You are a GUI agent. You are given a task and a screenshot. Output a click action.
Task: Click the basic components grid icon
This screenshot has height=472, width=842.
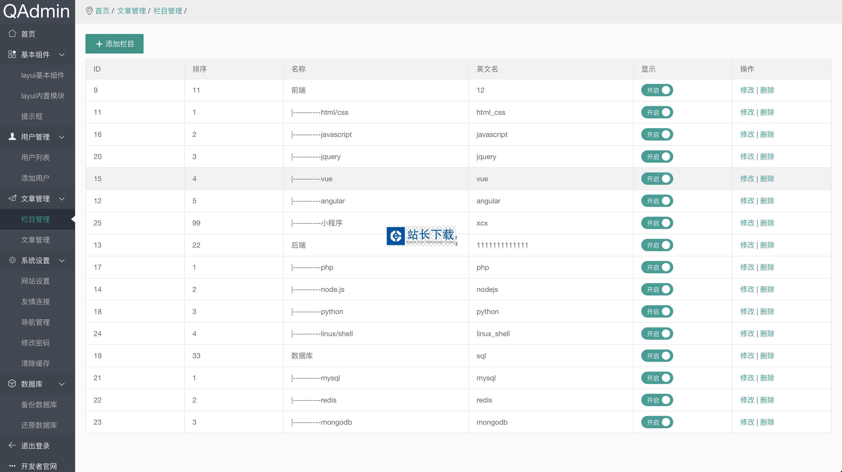click(x=12, y=54)
